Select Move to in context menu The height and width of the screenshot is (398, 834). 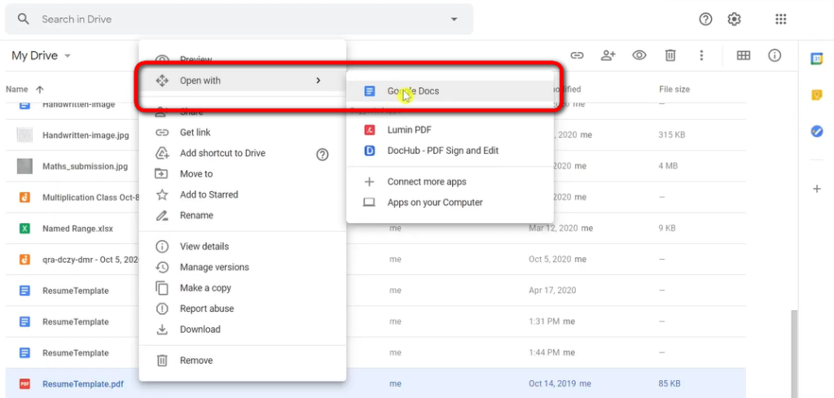click(243, 173)
